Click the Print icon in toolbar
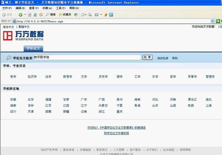This screenshot has height=155, width=222. coord(90,15)
